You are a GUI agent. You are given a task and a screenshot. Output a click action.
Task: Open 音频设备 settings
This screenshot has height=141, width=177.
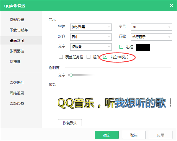tap(17, 104)
